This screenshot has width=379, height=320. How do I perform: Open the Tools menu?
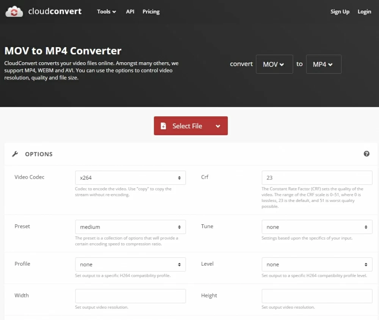106,12
